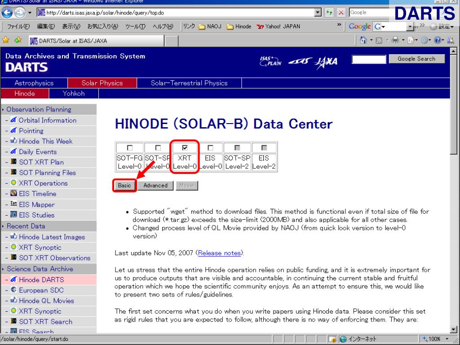Open the status bar zoom 100% dropdown
This screenshot has height=345, width=460.
click(447, 339)
